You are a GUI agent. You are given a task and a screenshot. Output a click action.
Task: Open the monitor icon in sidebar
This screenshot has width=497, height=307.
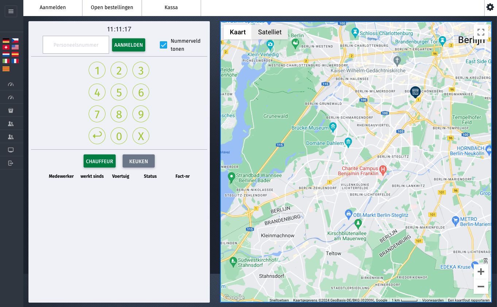pos(11,150)
